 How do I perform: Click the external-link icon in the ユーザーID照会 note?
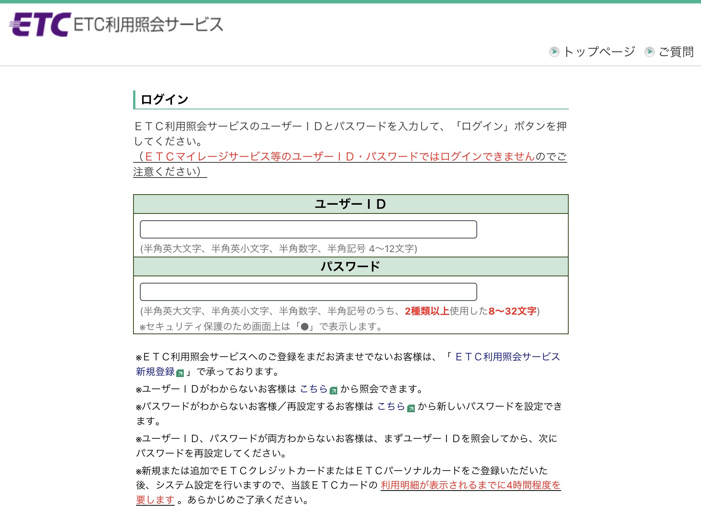[333, 390]
